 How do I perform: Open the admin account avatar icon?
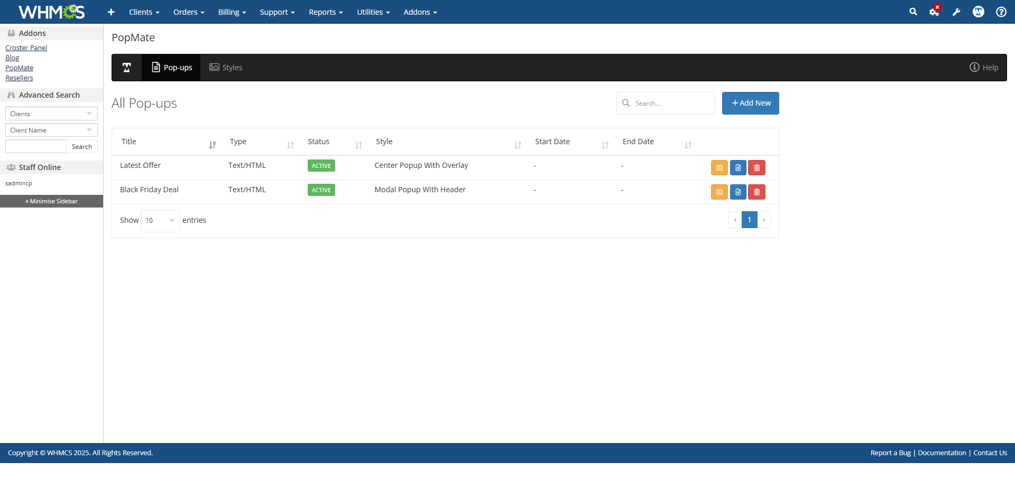click(979, 12)
